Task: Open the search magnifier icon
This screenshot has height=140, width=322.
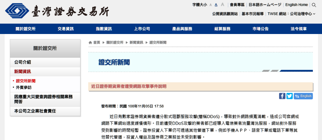Action: pos(314,5)
